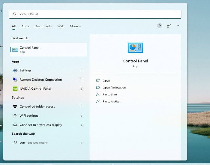The image size is (210, 165).
Task: Choose Pin to taskbar
Action: (112, 101)
